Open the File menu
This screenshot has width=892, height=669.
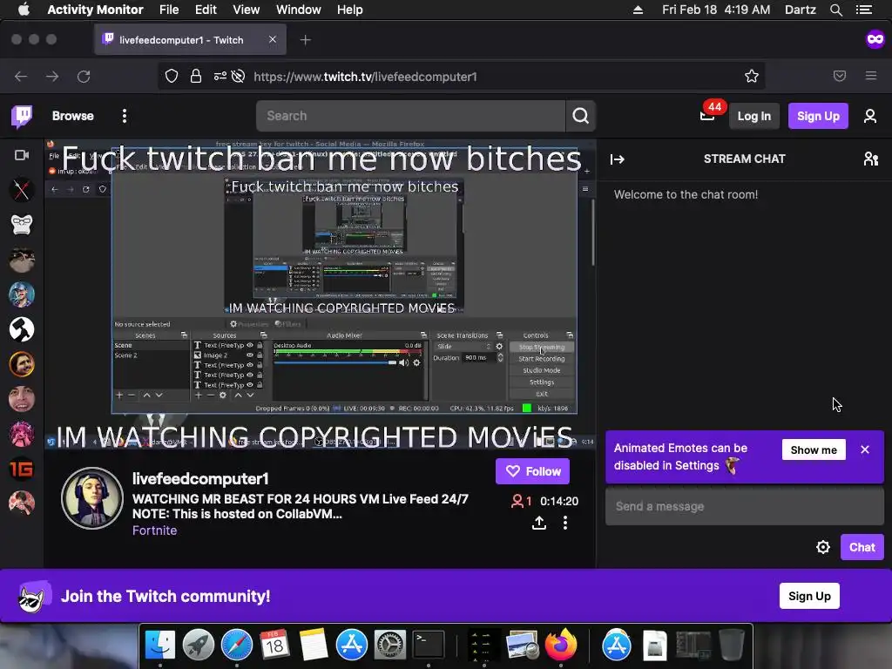[x=169, y=10]
